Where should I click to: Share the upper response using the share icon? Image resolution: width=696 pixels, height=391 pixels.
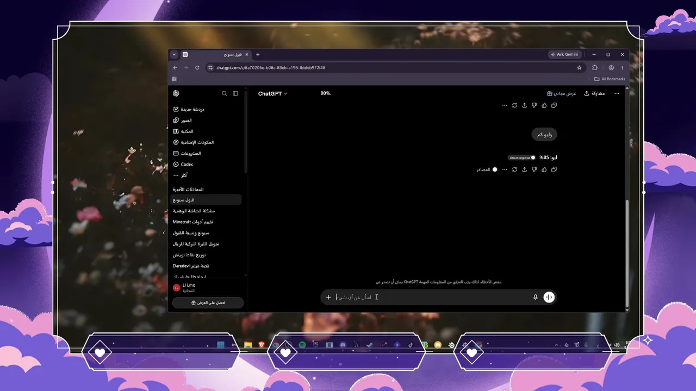pos(524,105)
